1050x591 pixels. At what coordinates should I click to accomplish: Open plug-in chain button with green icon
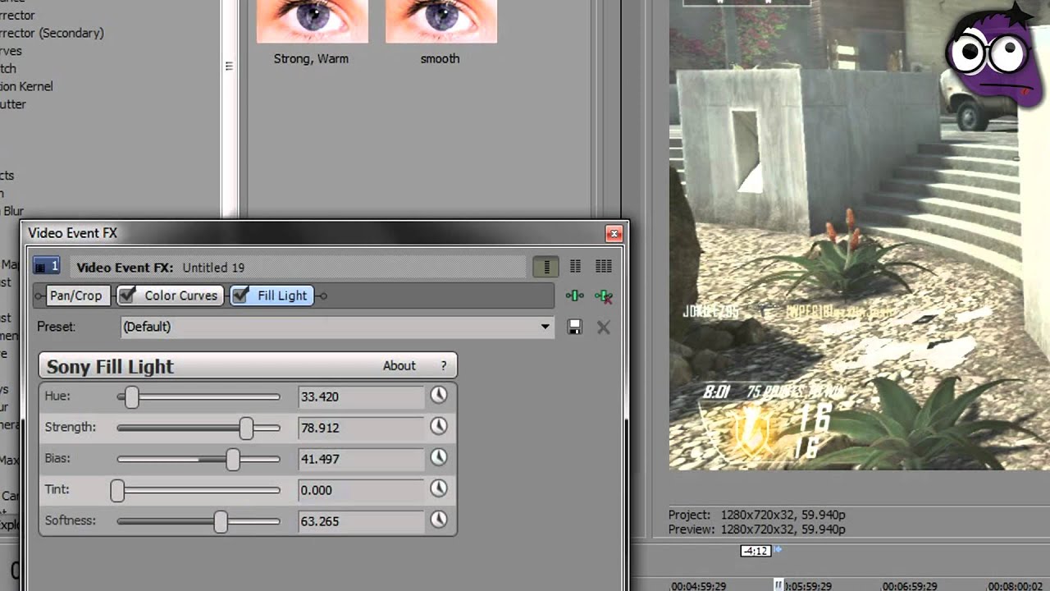pyautogui.click(x=575, y=296)
